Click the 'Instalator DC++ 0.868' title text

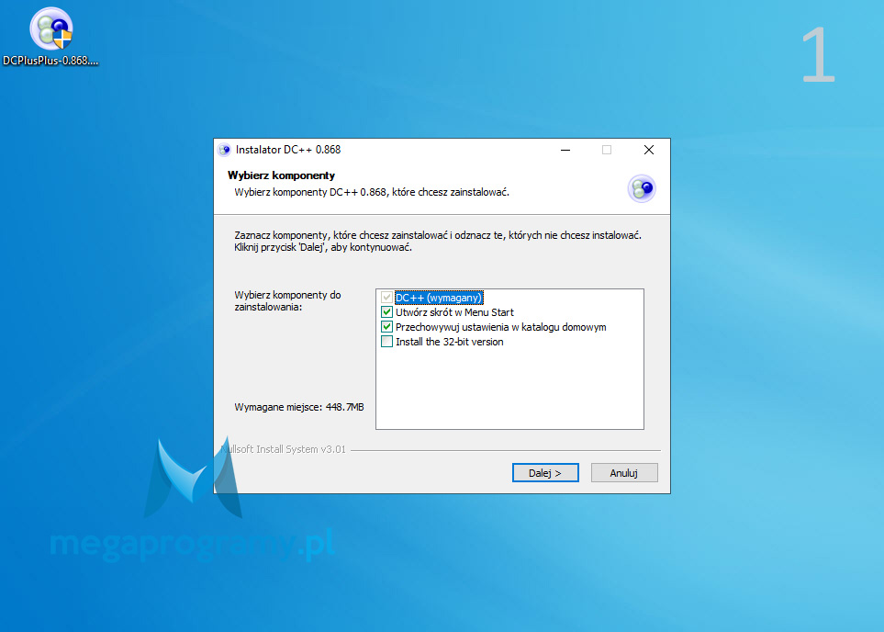[288, 150]
